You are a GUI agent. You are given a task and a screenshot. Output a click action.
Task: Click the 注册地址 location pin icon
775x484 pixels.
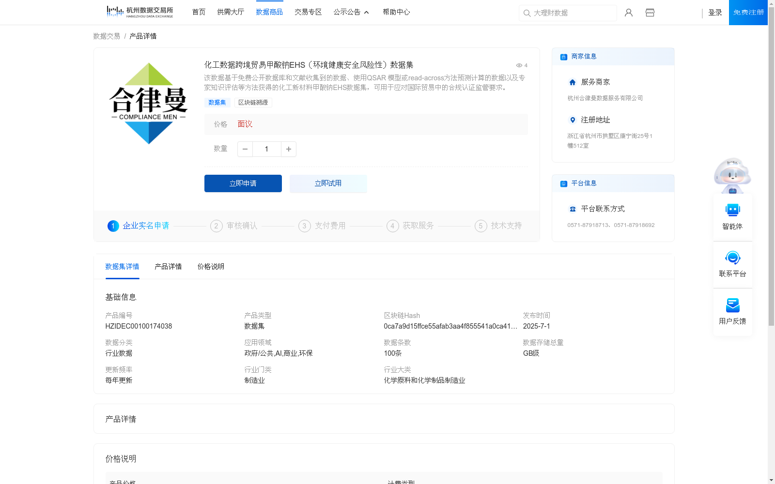(x=573, y=120)
